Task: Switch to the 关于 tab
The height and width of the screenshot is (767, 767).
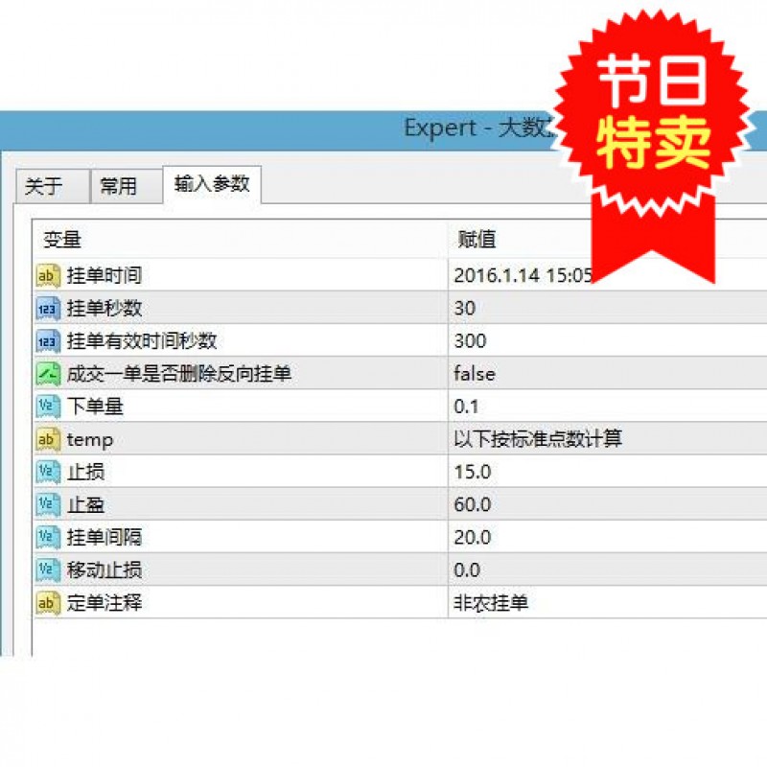Action: click(43, 187)
